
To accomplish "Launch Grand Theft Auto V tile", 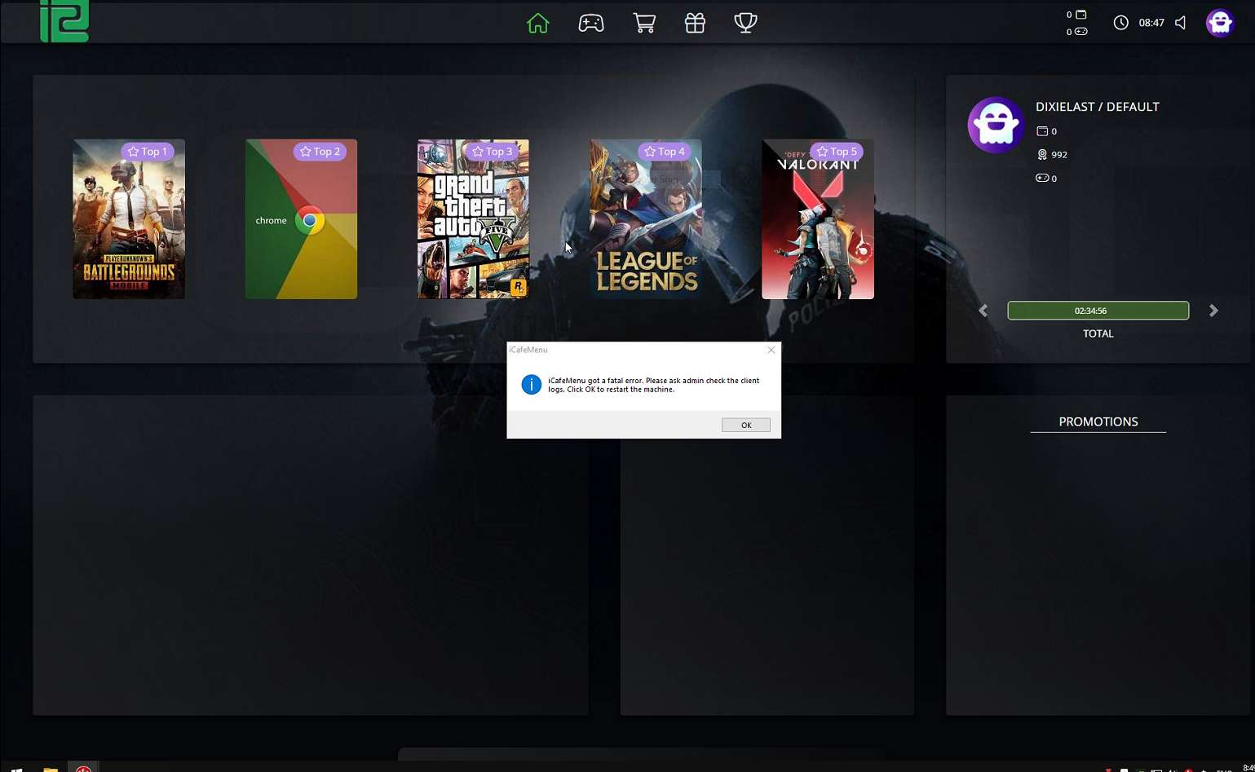I will coord(473,219).
